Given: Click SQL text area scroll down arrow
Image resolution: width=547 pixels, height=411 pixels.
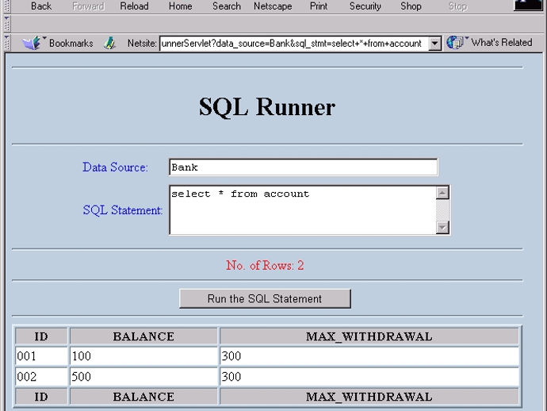Looking at the screenshot, I should [442, 228].
